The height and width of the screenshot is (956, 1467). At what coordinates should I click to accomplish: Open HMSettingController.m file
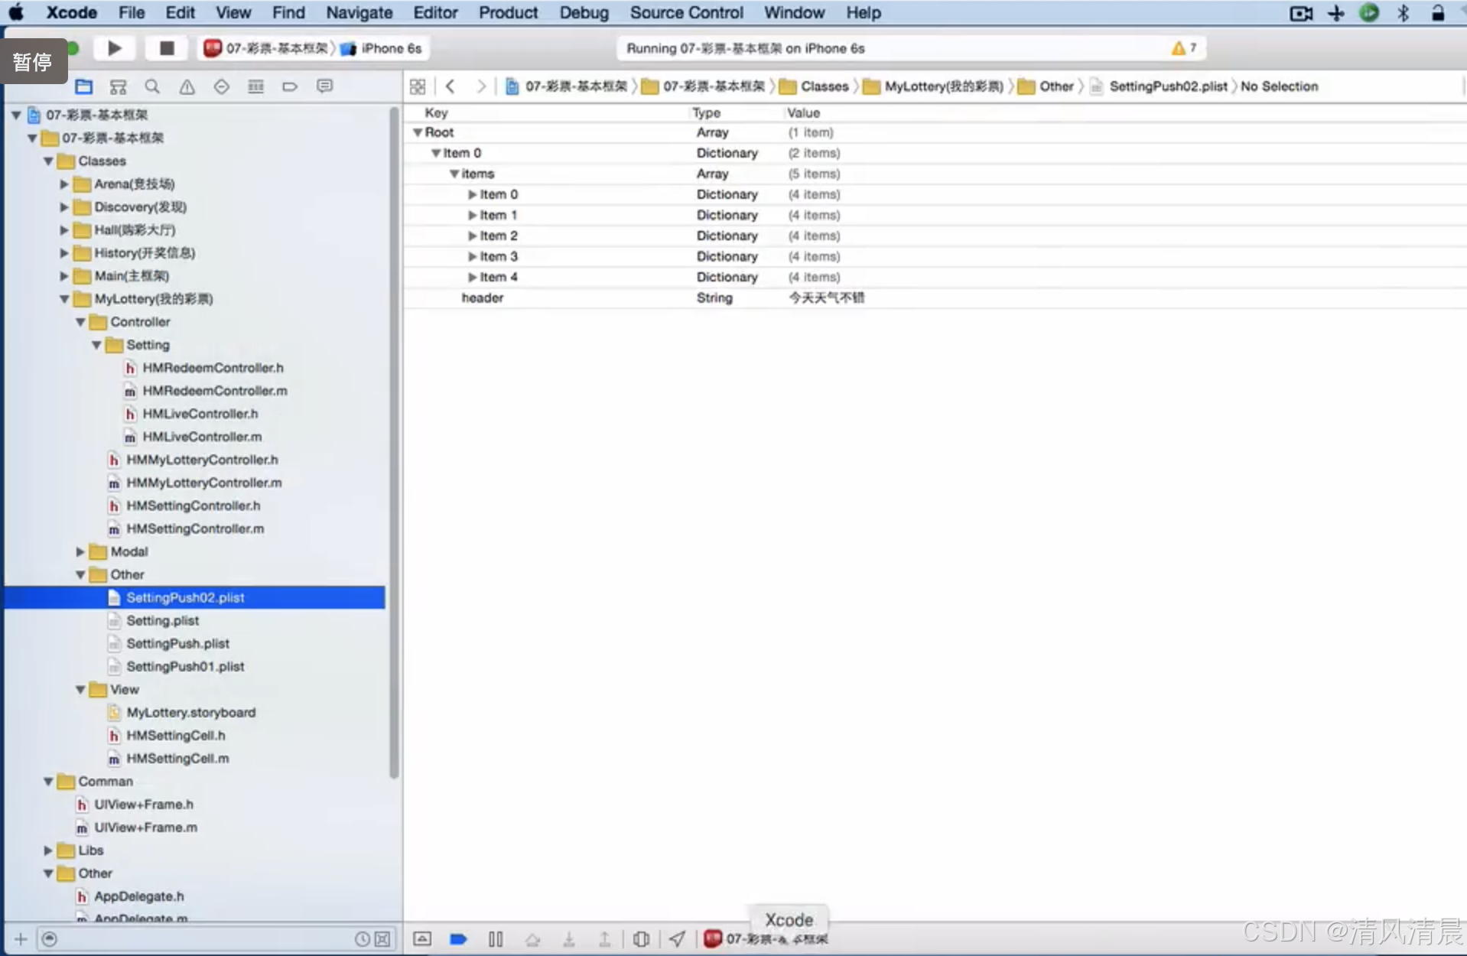195,528
